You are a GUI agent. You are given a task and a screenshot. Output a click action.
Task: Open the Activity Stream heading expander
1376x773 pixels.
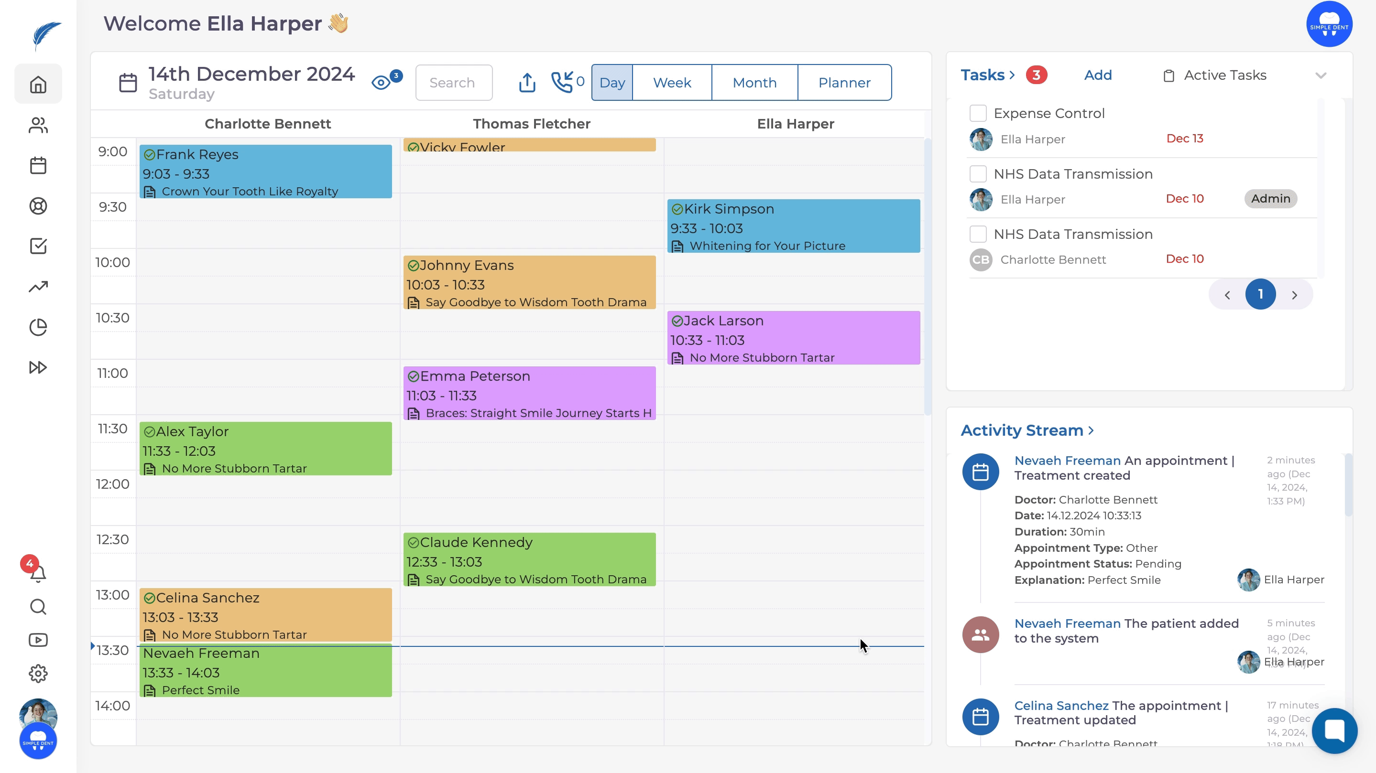click(1091, 430)
